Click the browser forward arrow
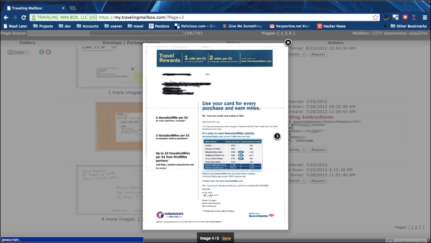431x243 pixels. tap(15, 17)
